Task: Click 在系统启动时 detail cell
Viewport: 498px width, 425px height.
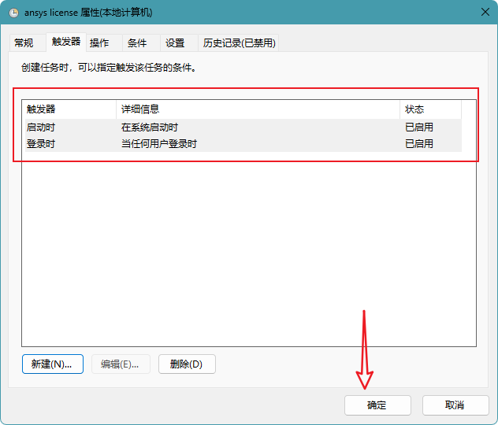Action: tap(150, 128)
